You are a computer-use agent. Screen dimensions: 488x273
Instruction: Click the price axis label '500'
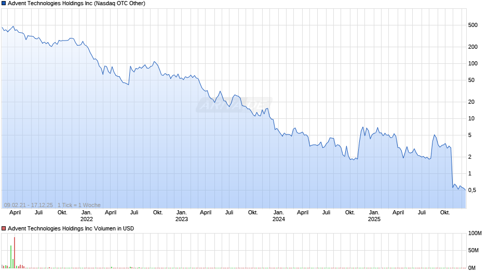pyautogui.click(x=473, y=25)
